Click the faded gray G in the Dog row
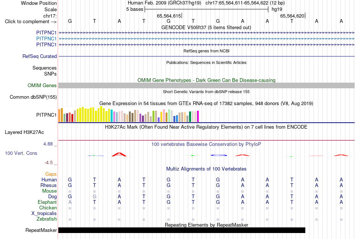This screenshot has width=355, height=239. (95, 197)
